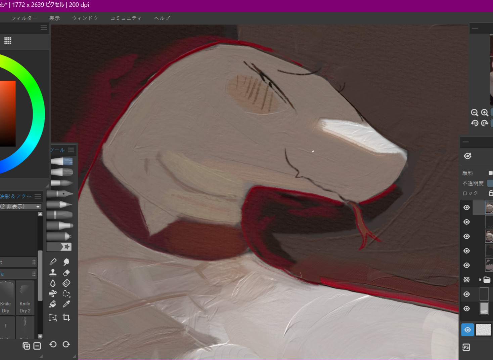Zoom in using Navigator magnifier plus
This screenshot has width=493, height=360.
[484, 113]
